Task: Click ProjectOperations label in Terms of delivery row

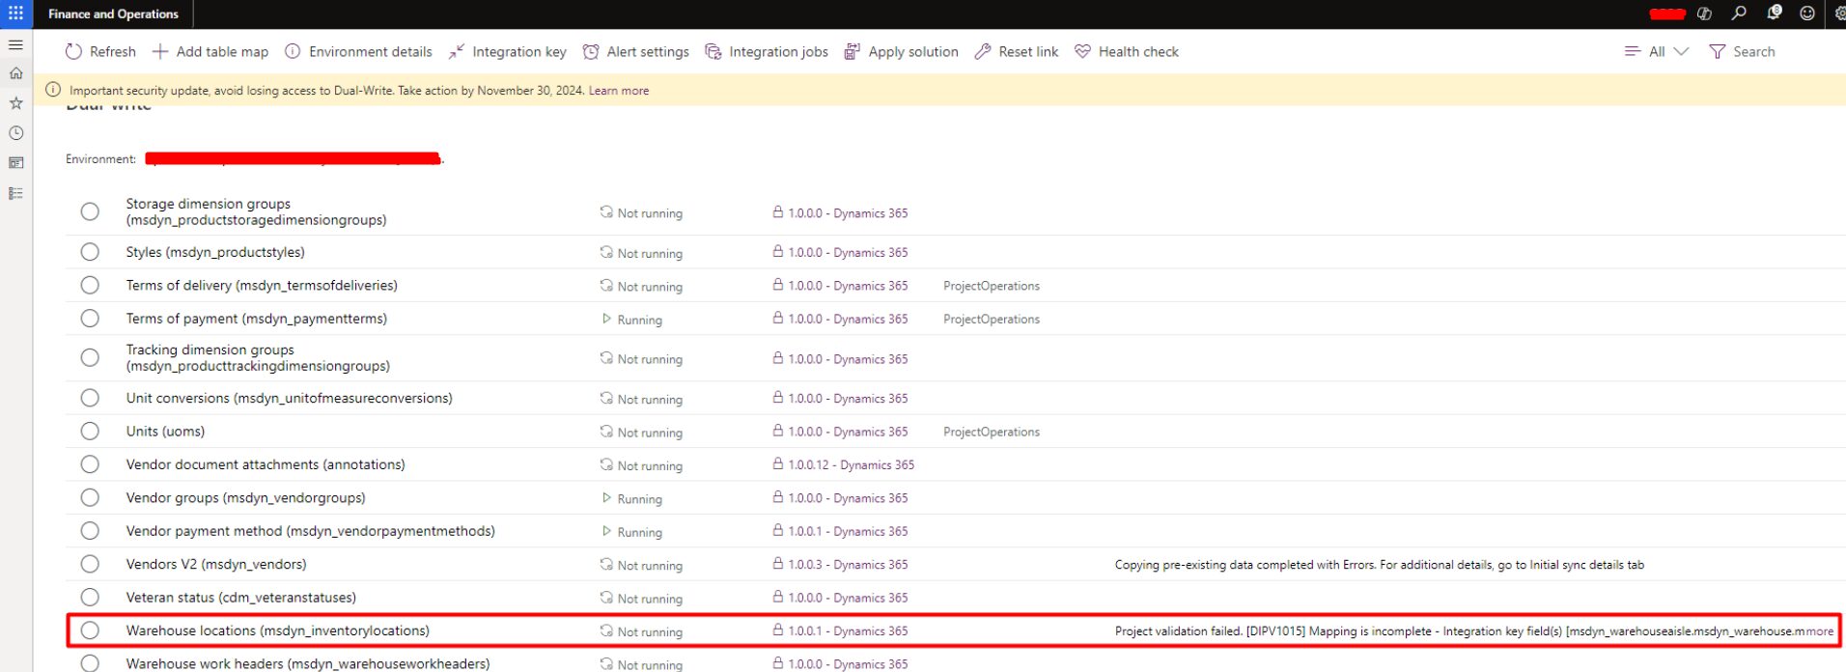Action: click(x=992, y=286)
